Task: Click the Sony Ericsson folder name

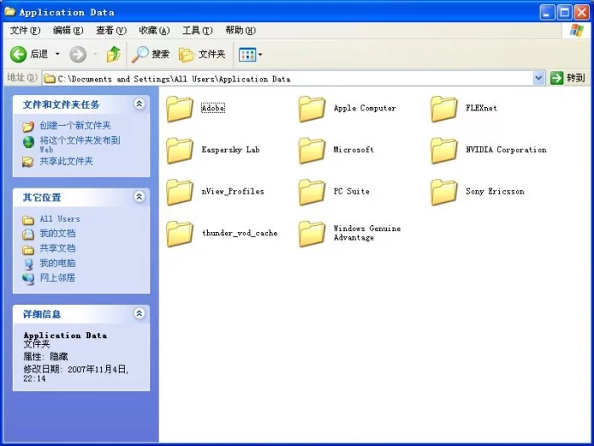Action: (x=495, y=191)
